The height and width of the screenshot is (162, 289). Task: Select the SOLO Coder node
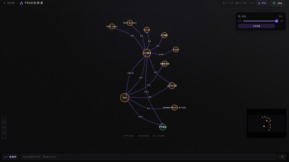112,26
